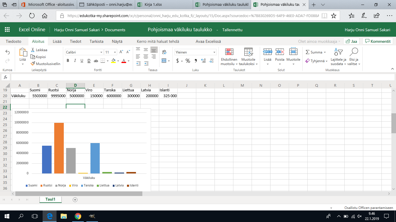Toggle underline formatting
Image resolution: width=396 pixels, height=222 pixels.
(x=82, y=61)
